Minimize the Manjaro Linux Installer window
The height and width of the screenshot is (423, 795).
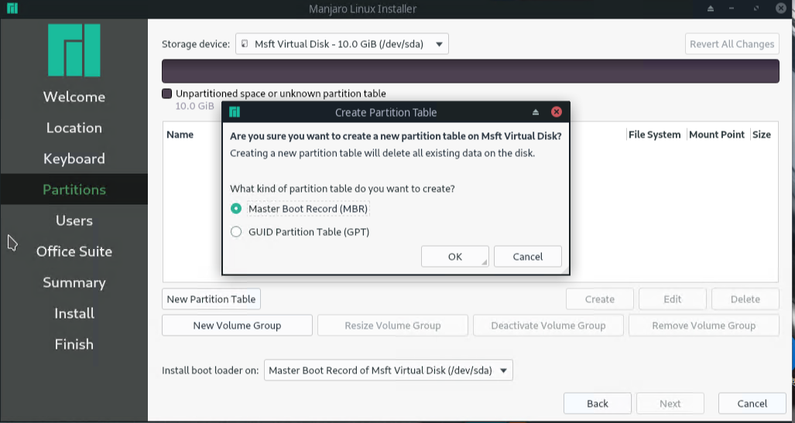(x=734, y=9)
